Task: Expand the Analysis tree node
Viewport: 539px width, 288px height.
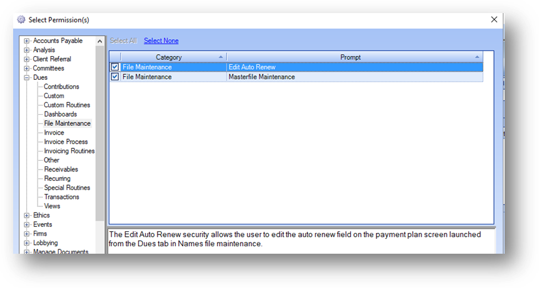Action: click(27, 50)
